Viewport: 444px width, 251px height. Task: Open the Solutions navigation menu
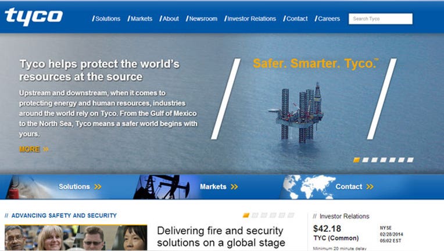click(x=106, y=19)
